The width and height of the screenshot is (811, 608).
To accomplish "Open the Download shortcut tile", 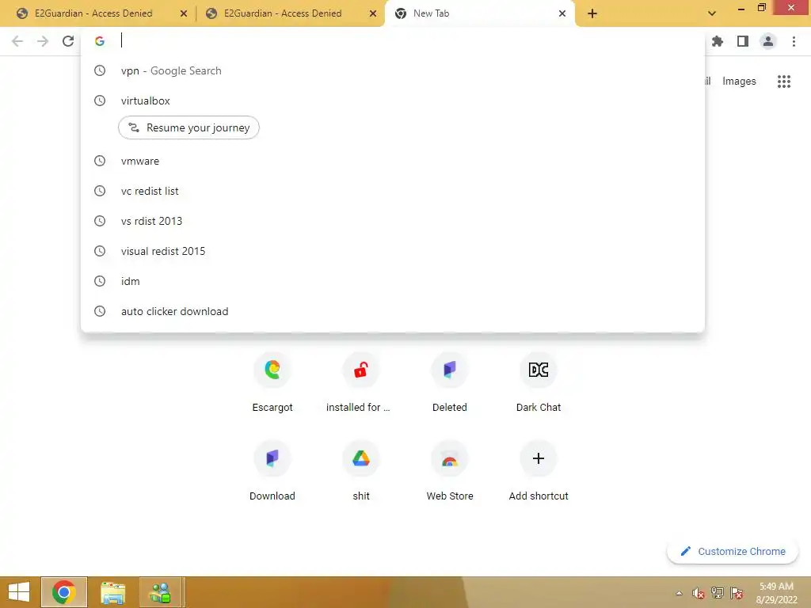I will point(272,471).
